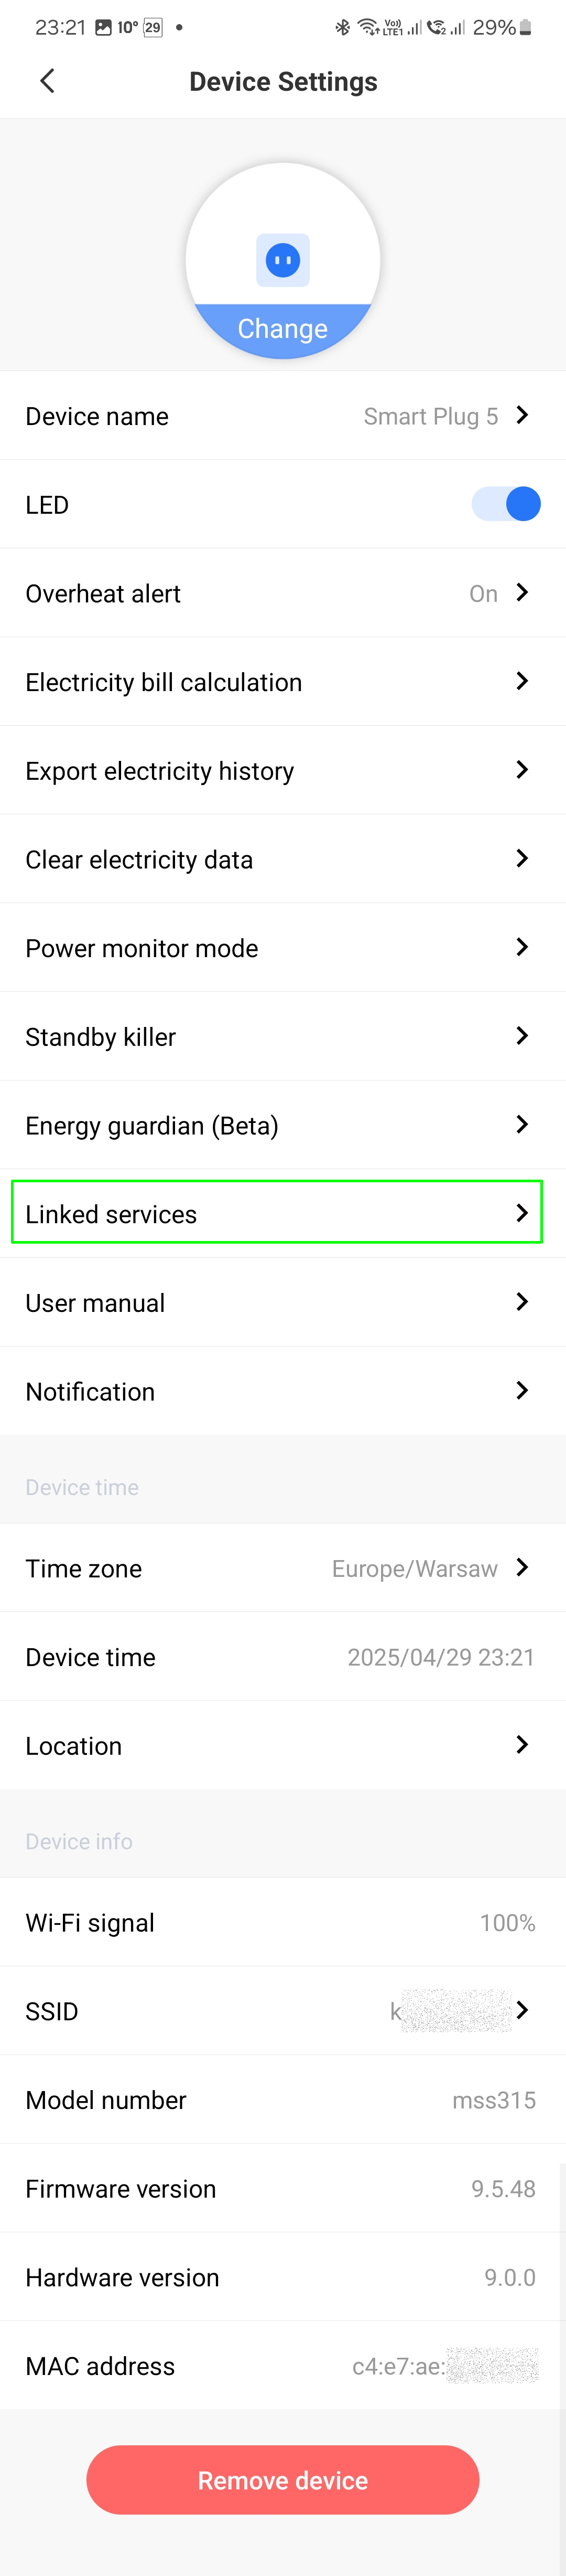This screenshot has width=566, height=2576.
Task: Tap the Wi-Fi status bar icon
Action: (x=367, y=28)
